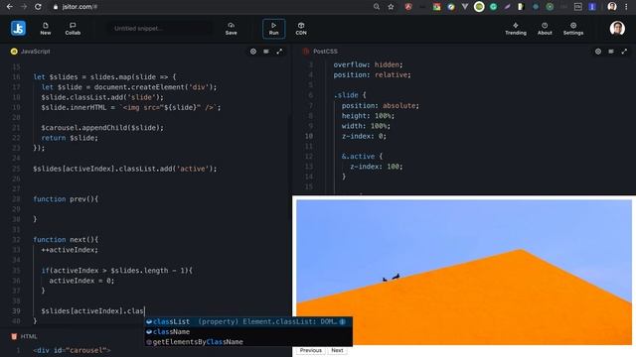Select the JavaScript panel label
The height and width of the screenshot is (357, 636).
tap(36, 52)
